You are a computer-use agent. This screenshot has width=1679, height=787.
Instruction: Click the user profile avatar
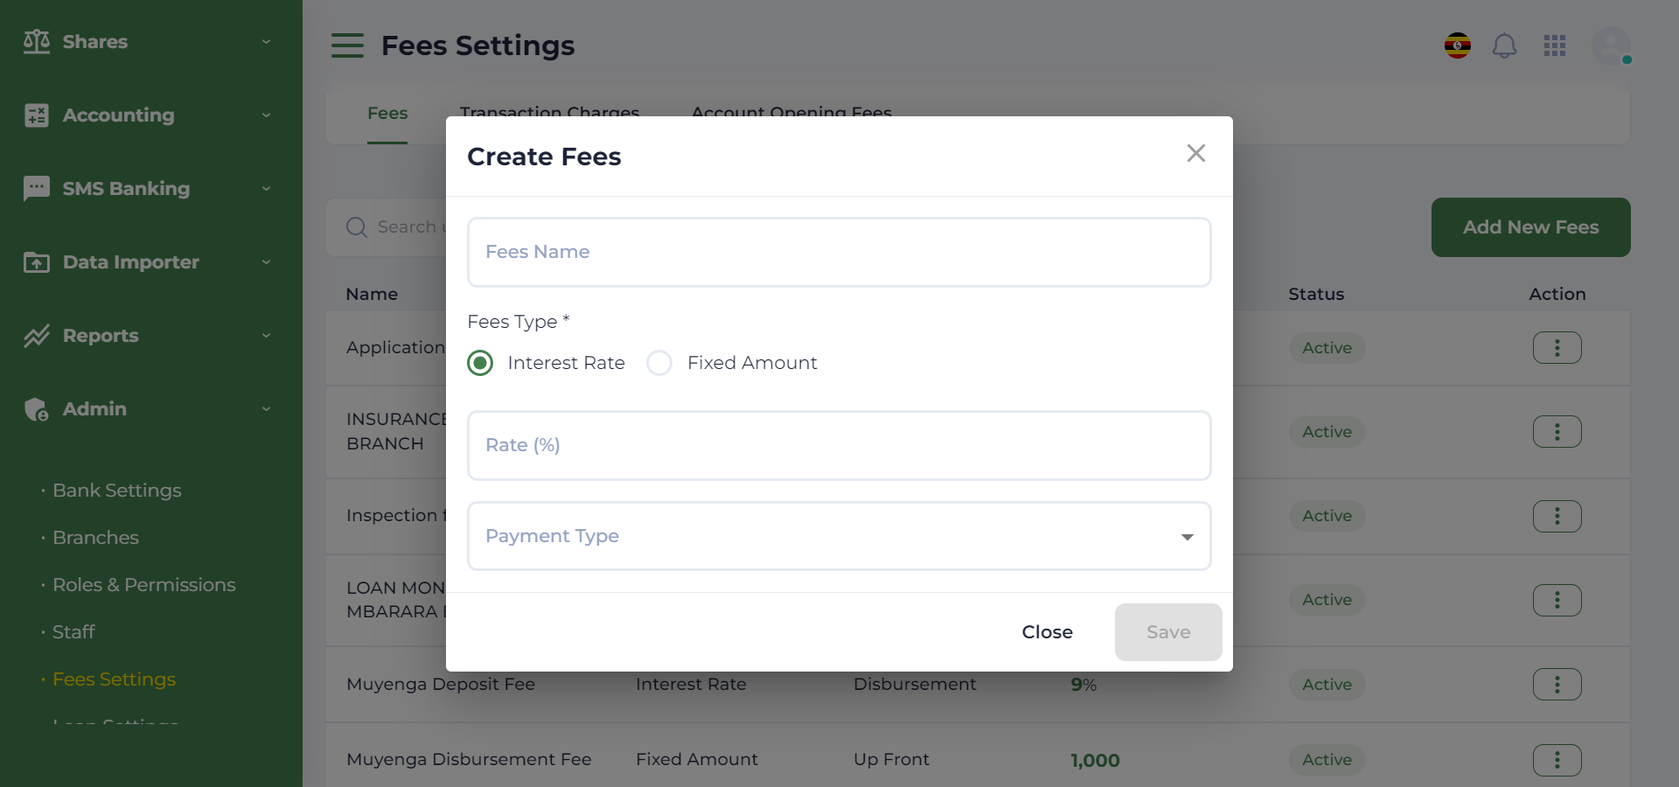click(1611, 45)
